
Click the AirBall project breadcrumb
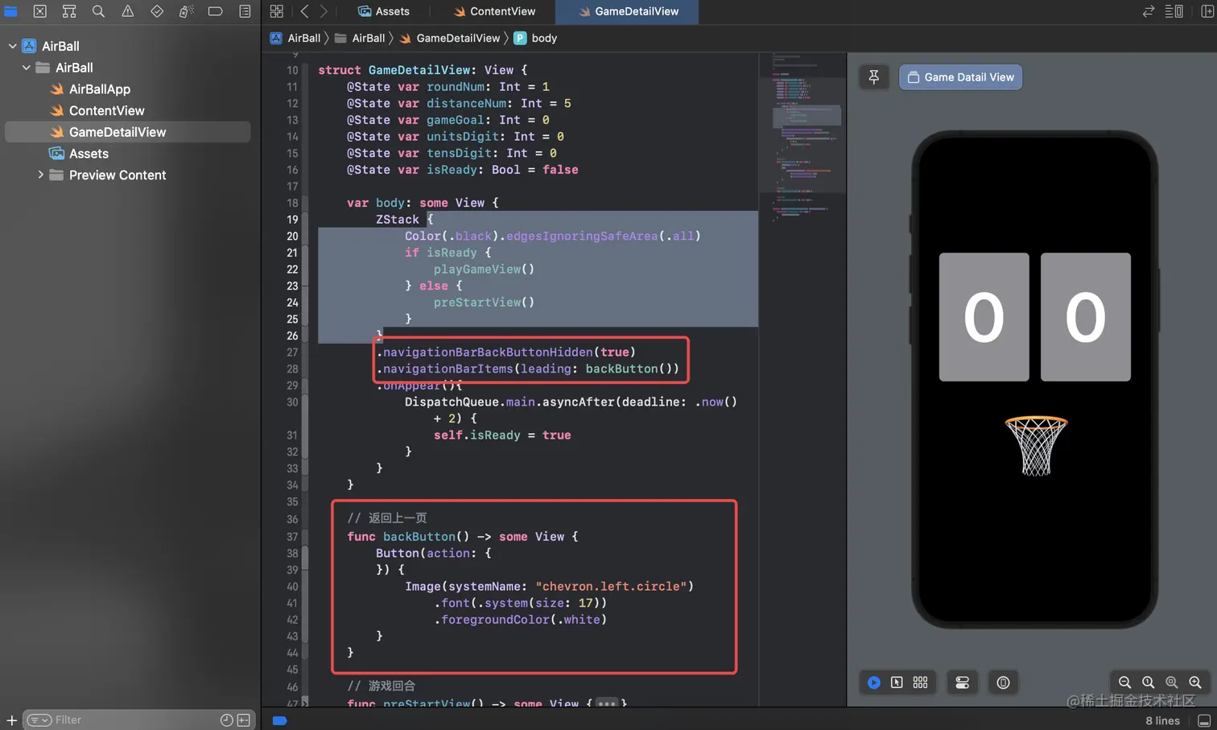click(295, 38)
